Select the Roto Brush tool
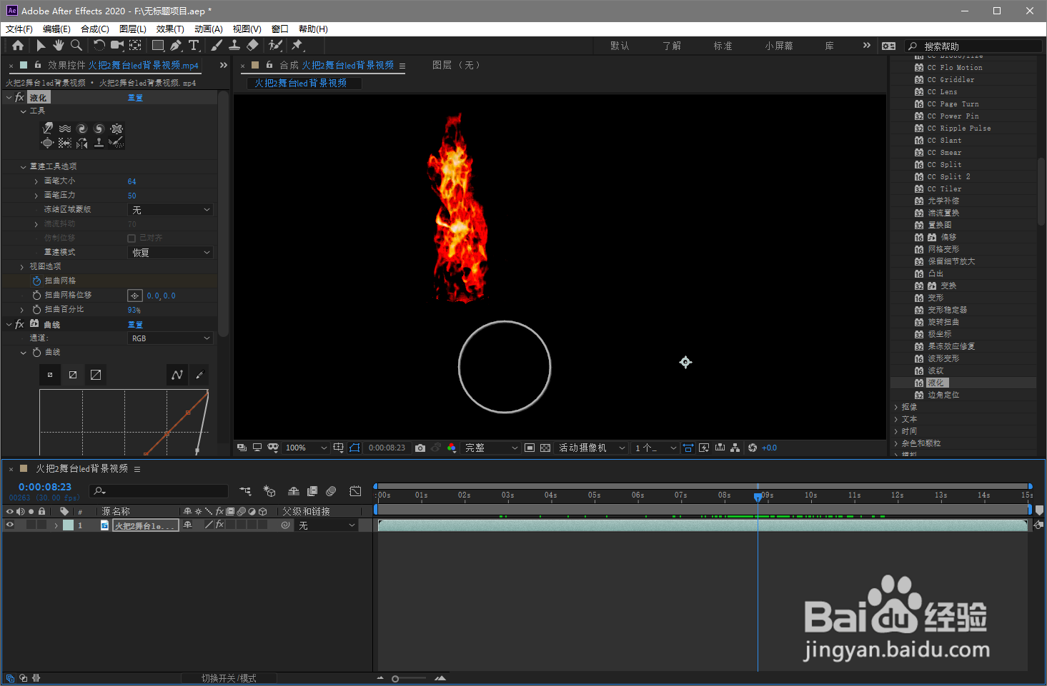1047x686 pixels. coord(275,45)
